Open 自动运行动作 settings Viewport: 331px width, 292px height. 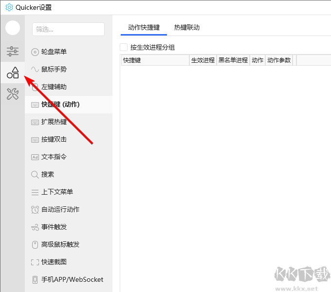pyautogui.click(x=69, y=209)
